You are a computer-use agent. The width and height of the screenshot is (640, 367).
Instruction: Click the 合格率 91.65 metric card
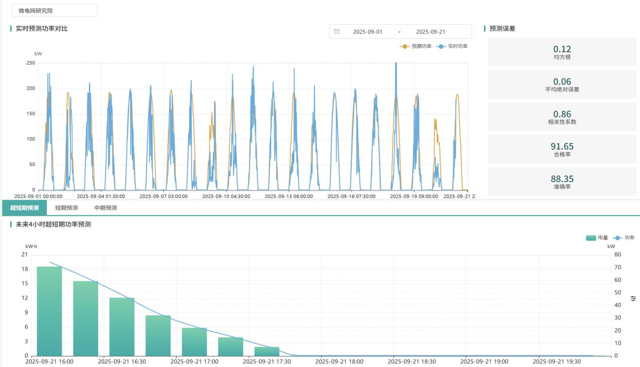[562, 149]
